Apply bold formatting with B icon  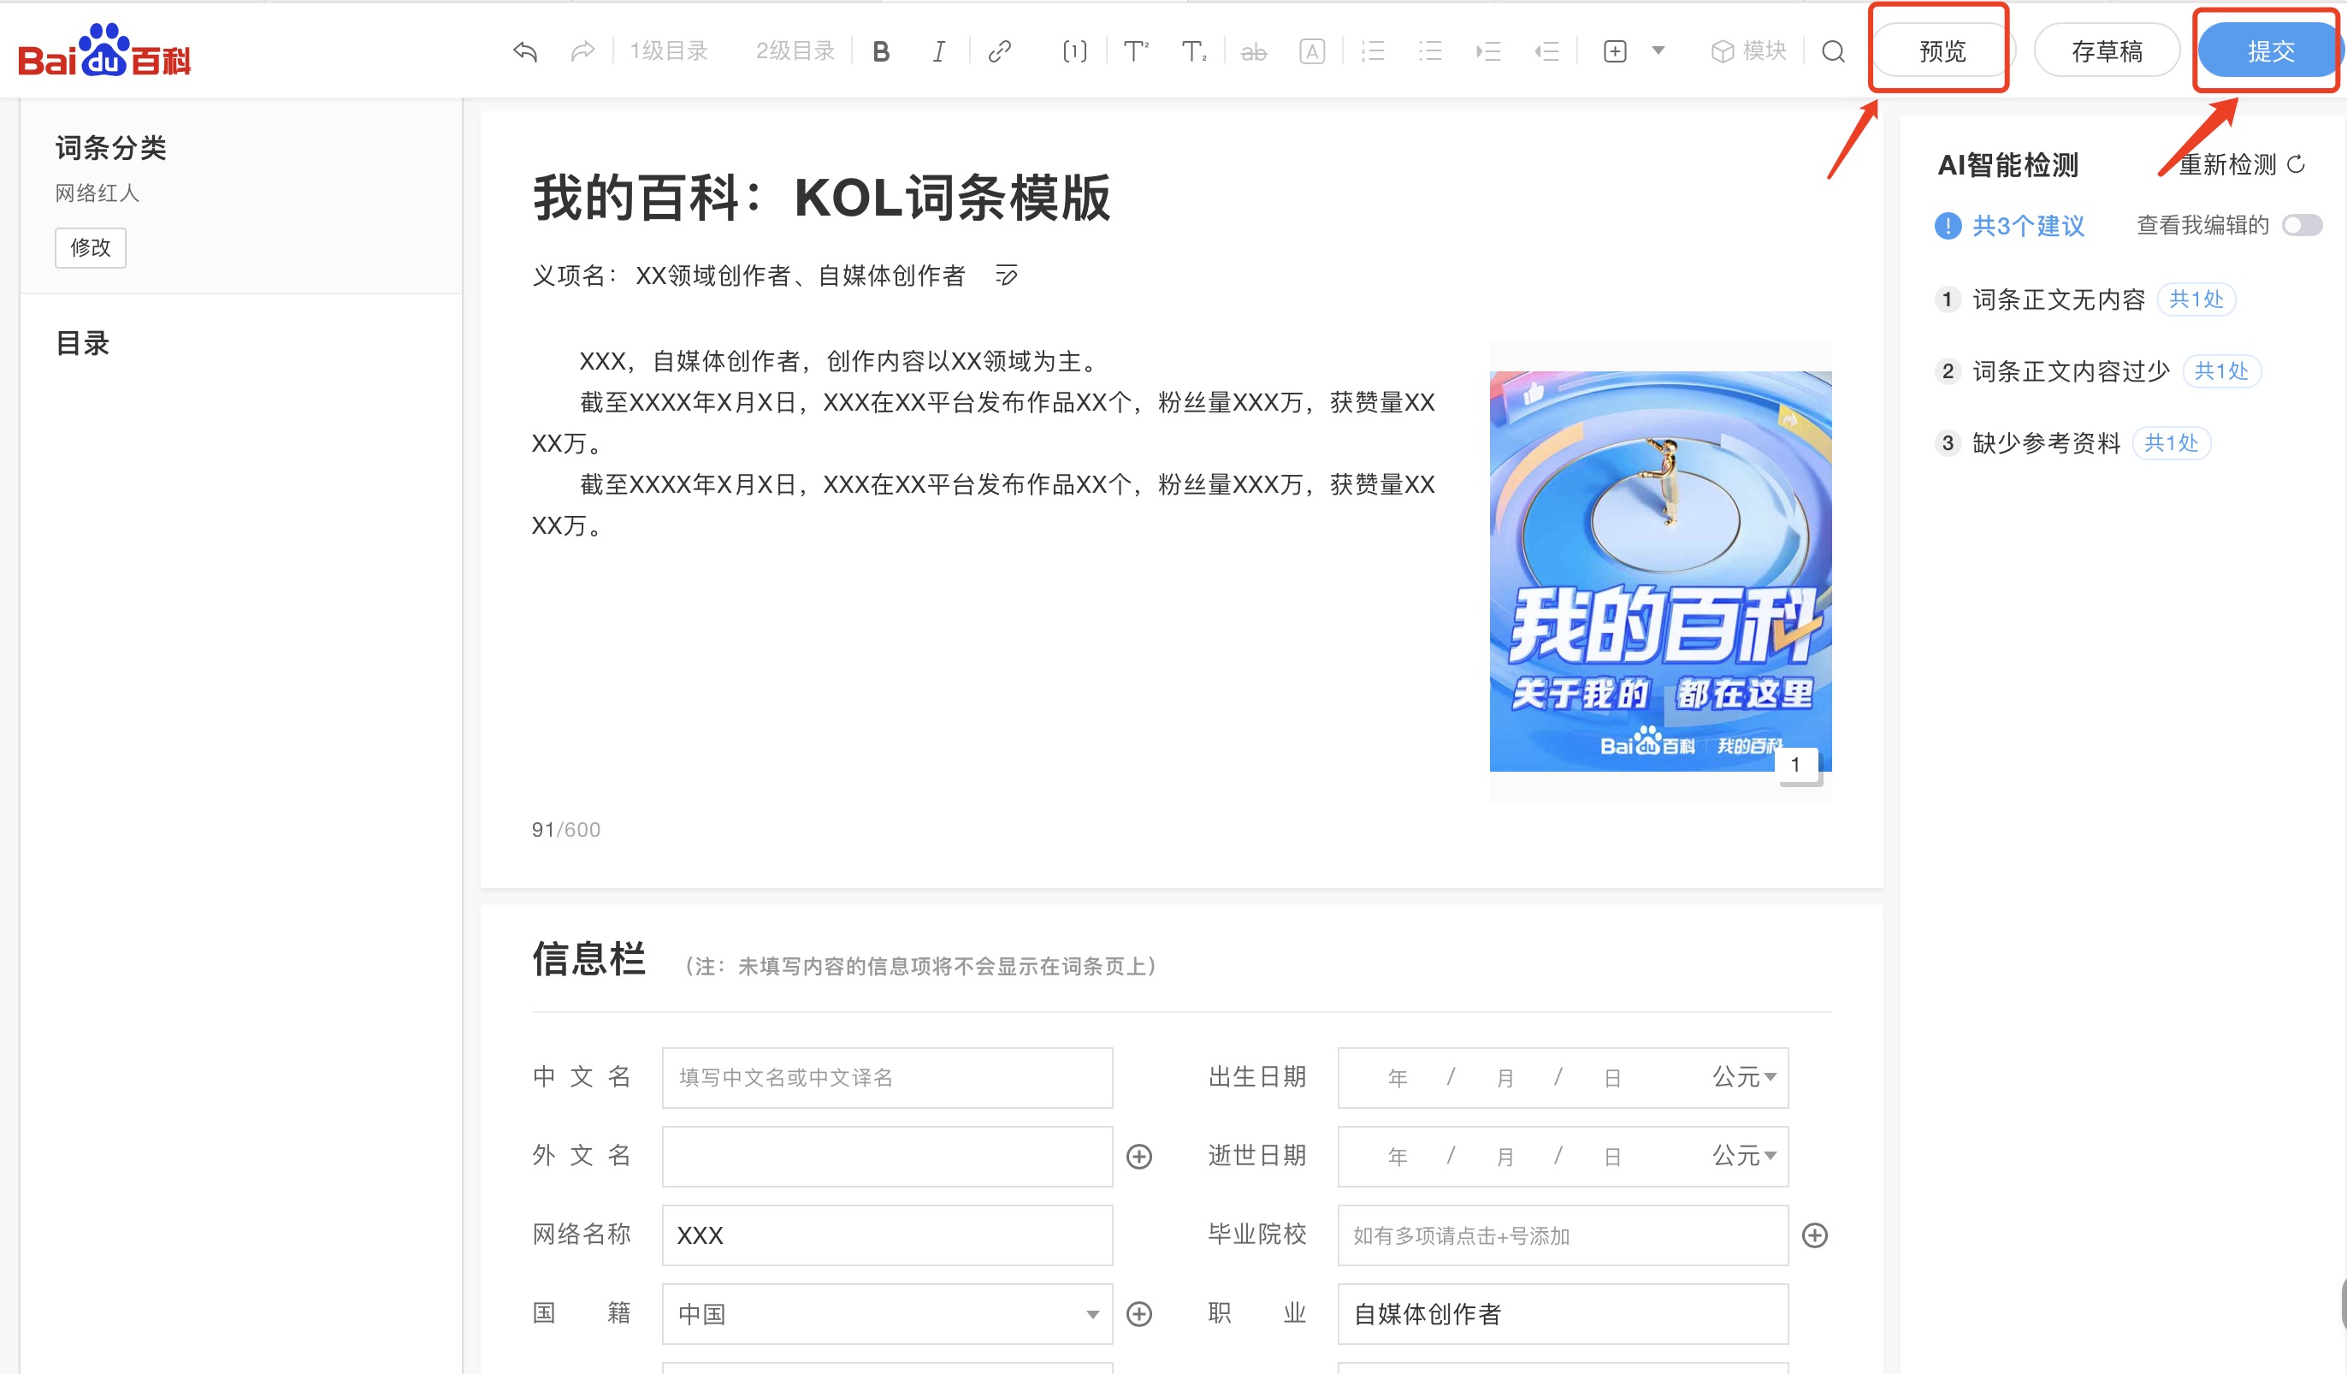click(x=881, y=51)
